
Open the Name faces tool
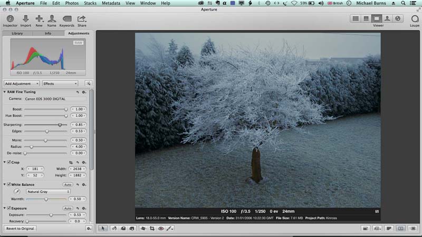coord(52,21)
